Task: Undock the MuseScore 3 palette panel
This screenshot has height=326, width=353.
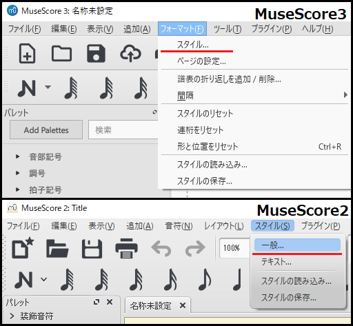Action: coord(154,112)
